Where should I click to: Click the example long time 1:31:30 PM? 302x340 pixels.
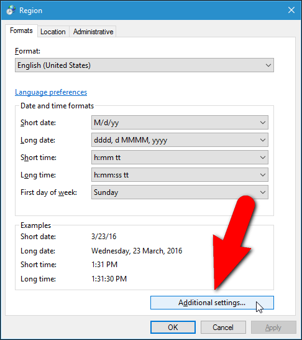coord(109,278)
